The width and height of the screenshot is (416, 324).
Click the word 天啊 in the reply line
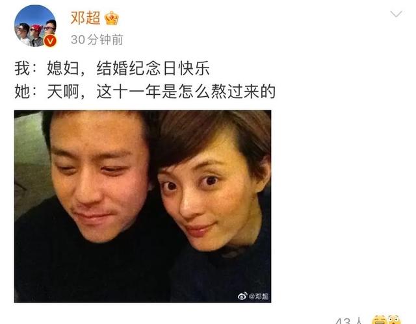click(63, 92)
